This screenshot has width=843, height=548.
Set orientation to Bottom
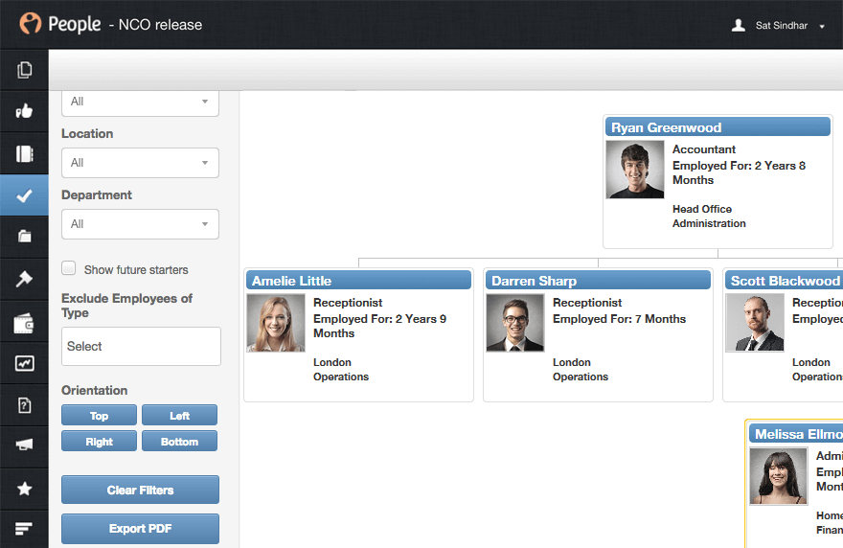[179, 441]
